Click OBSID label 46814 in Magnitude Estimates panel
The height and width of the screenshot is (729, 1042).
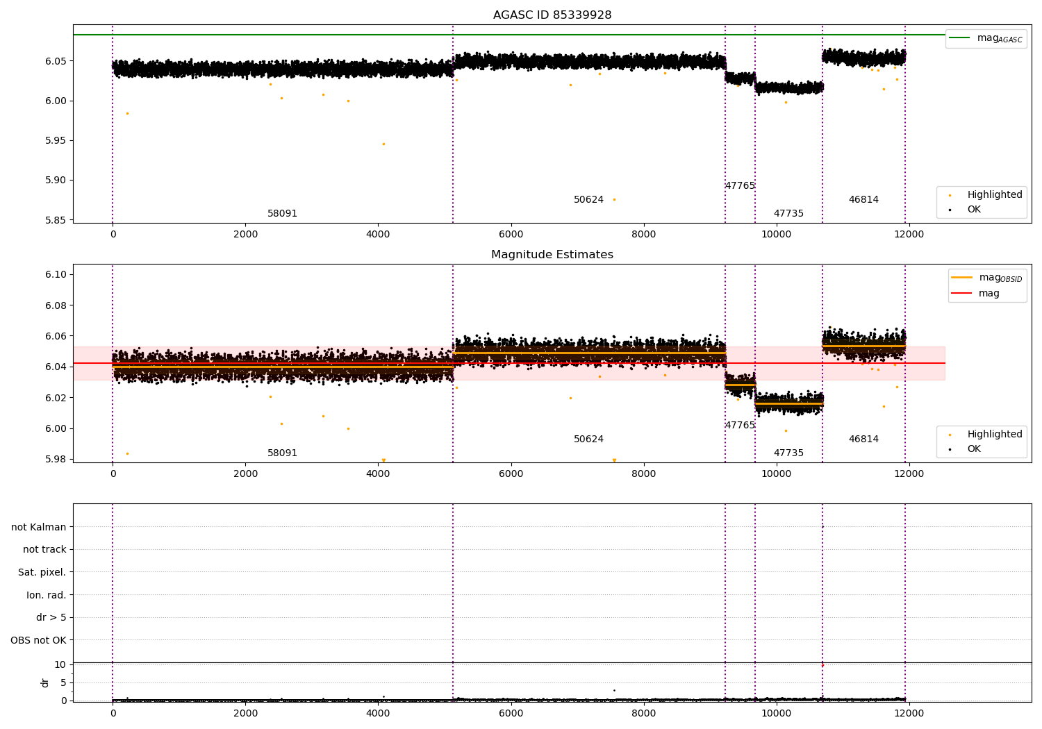[x=863, y=439]
